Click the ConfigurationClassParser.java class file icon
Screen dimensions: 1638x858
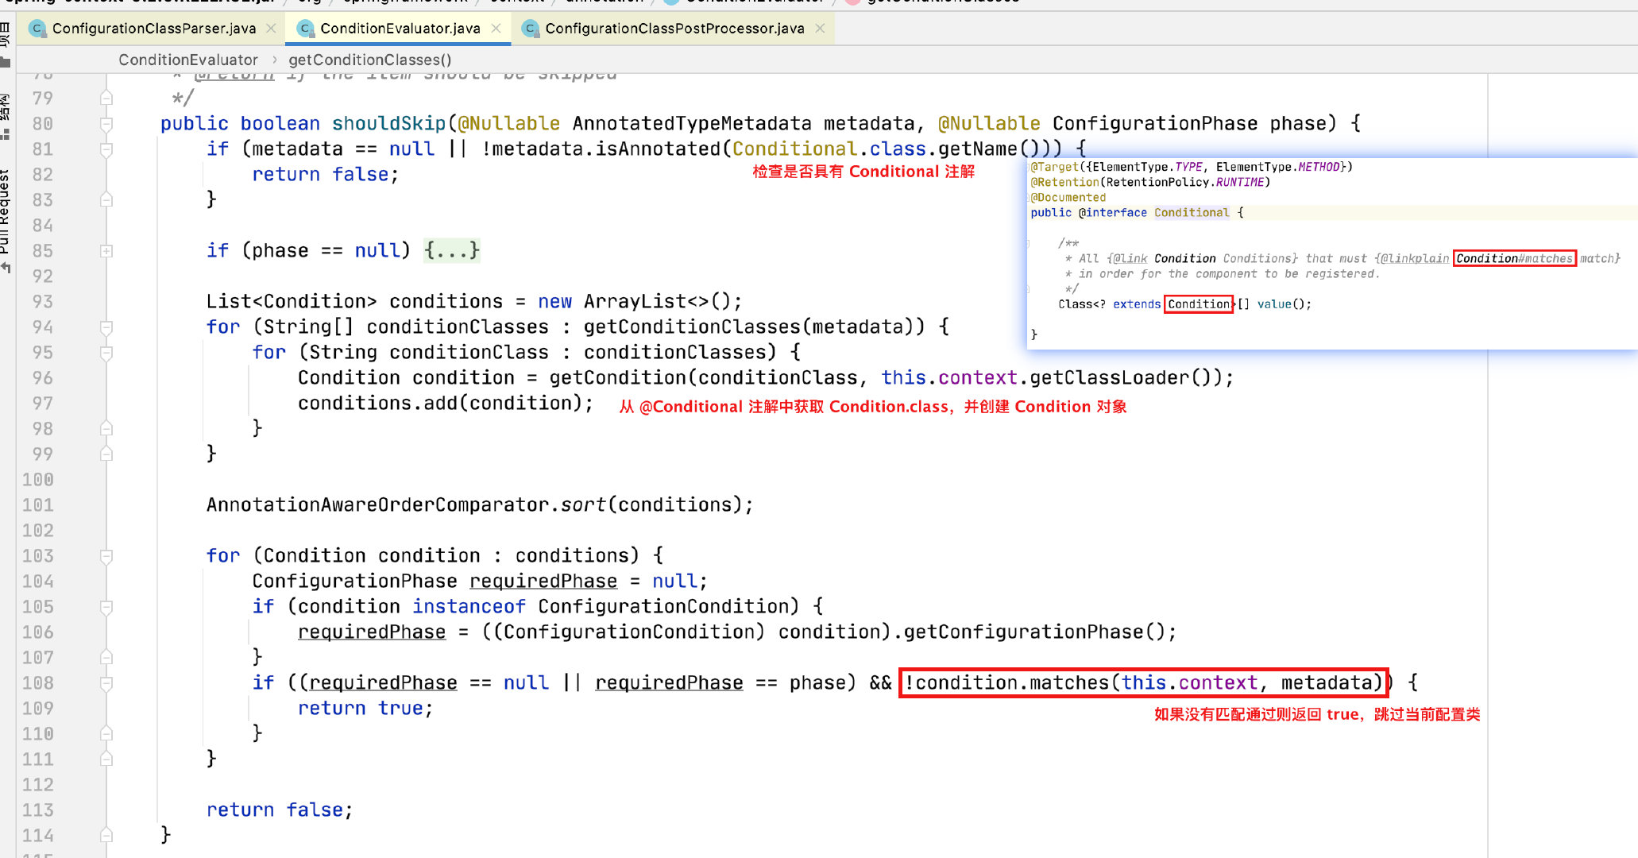[37, 29]
